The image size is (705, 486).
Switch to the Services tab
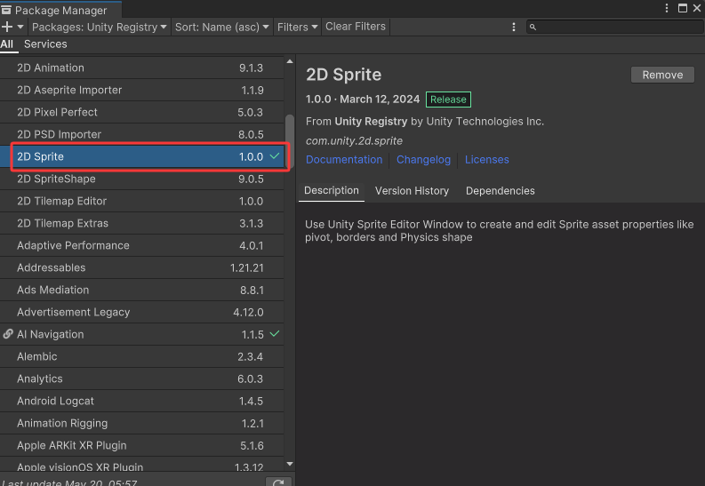(x=45, y=44)
